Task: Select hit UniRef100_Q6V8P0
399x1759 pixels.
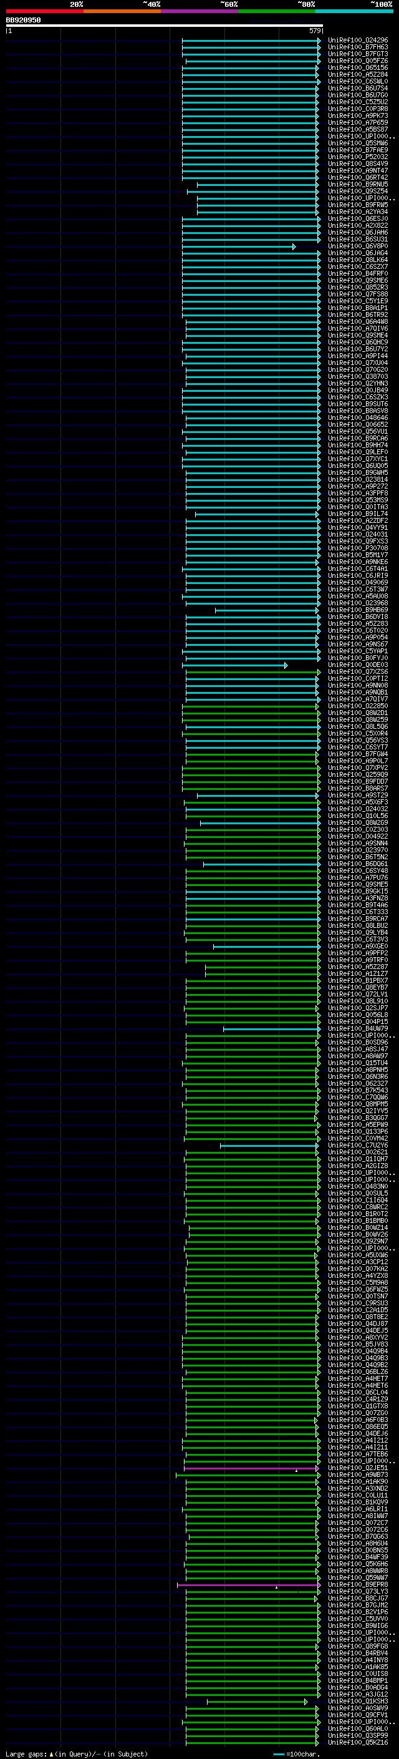Action: [357, 246]
